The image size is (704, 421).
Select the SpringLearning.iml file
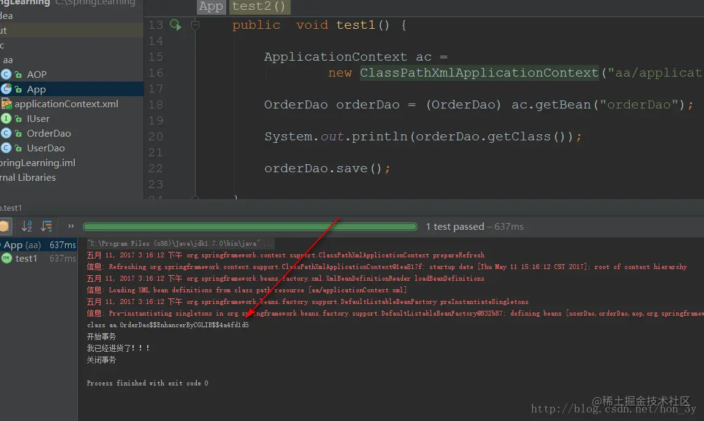point(38,163)
